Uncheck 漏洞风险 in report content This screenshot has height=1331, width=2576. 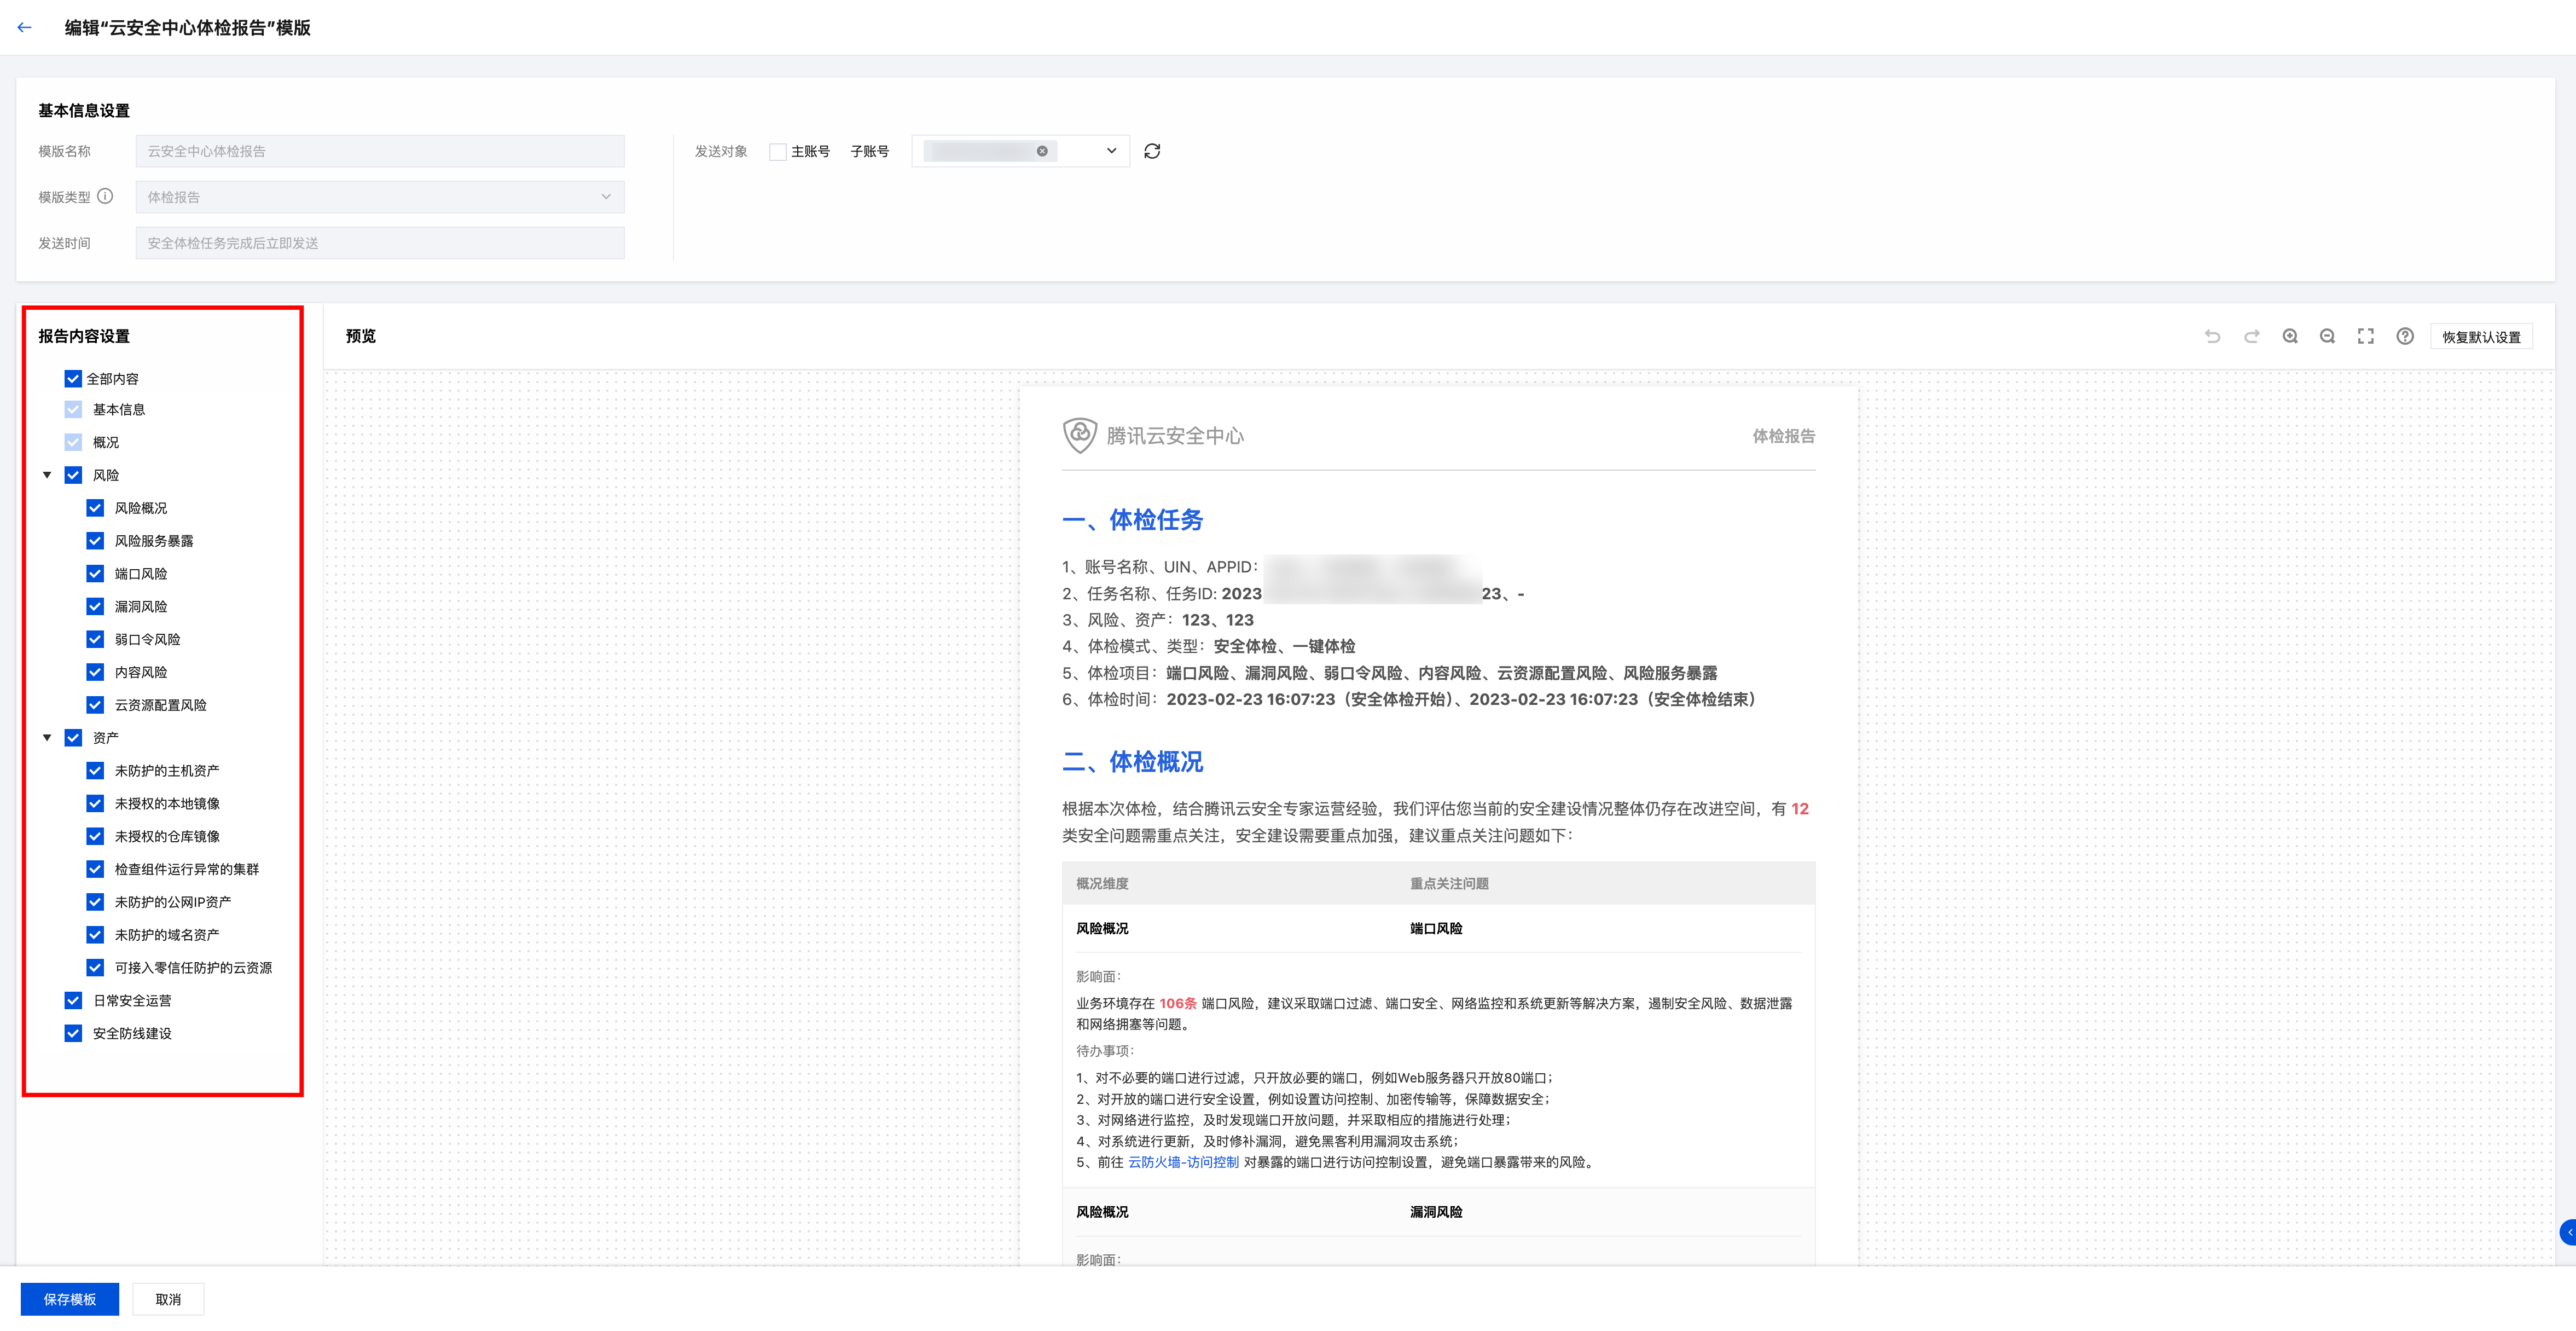(x=95, y=607)
